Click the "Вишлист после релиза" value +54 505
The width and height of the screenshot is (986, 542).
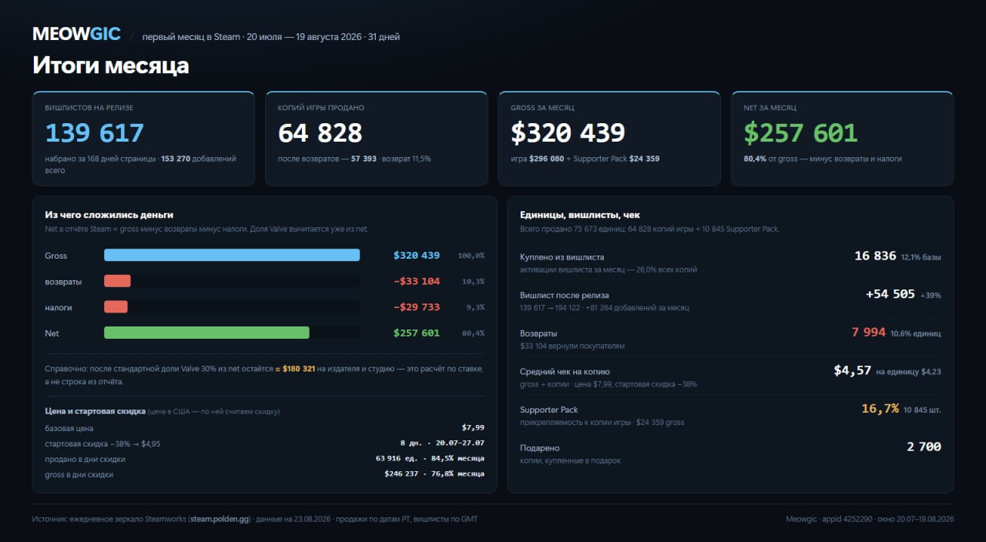(x=890, y=294)
